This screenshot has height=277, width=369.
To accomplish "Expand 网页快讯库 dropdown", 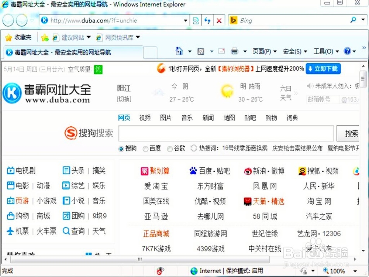I will tap(138, 37).
